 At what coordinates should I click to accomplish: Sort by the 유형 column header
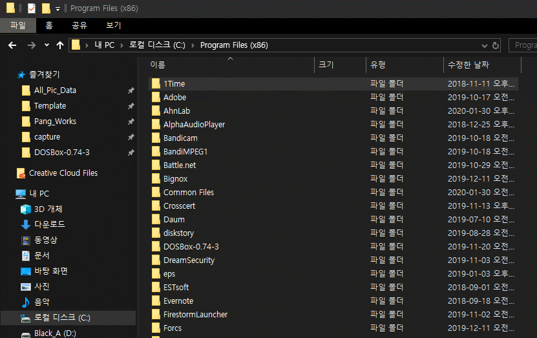click(x=378, y=65)
